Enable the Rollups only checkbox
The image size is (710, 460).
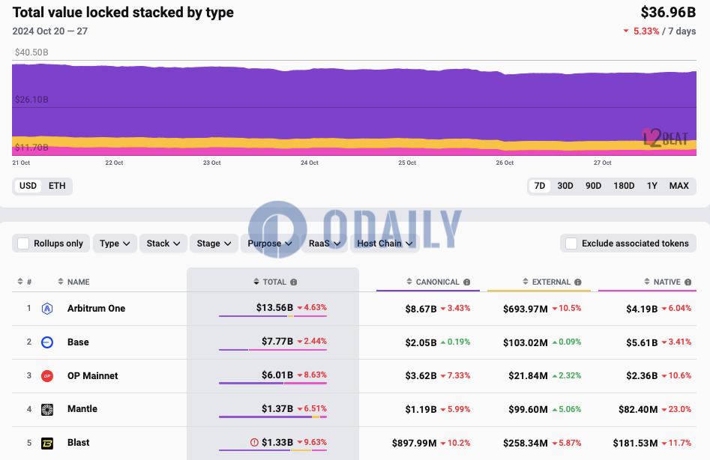(23, 243)
